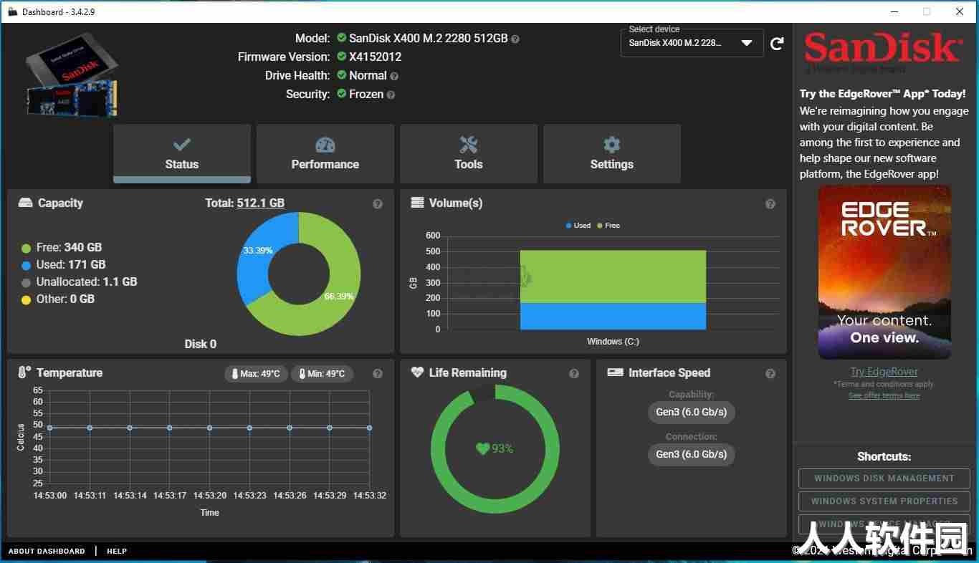The width and height of the screenshot is (979, 563).
Task: Click the Windows (C:) free bar segment
Action: point(613,276)
